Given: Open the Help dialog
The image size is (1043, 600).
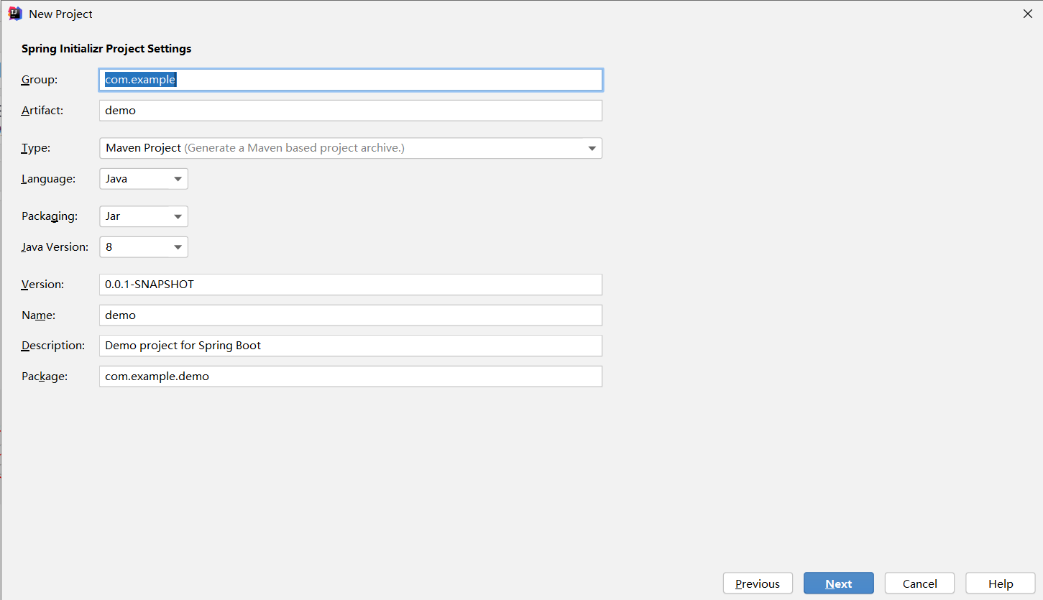Looking at the screenshot, I should pyautogui.click(x=1000, y=583).
